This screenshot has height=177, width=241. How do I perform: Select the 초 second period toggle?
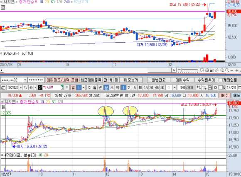click(112, 87)
